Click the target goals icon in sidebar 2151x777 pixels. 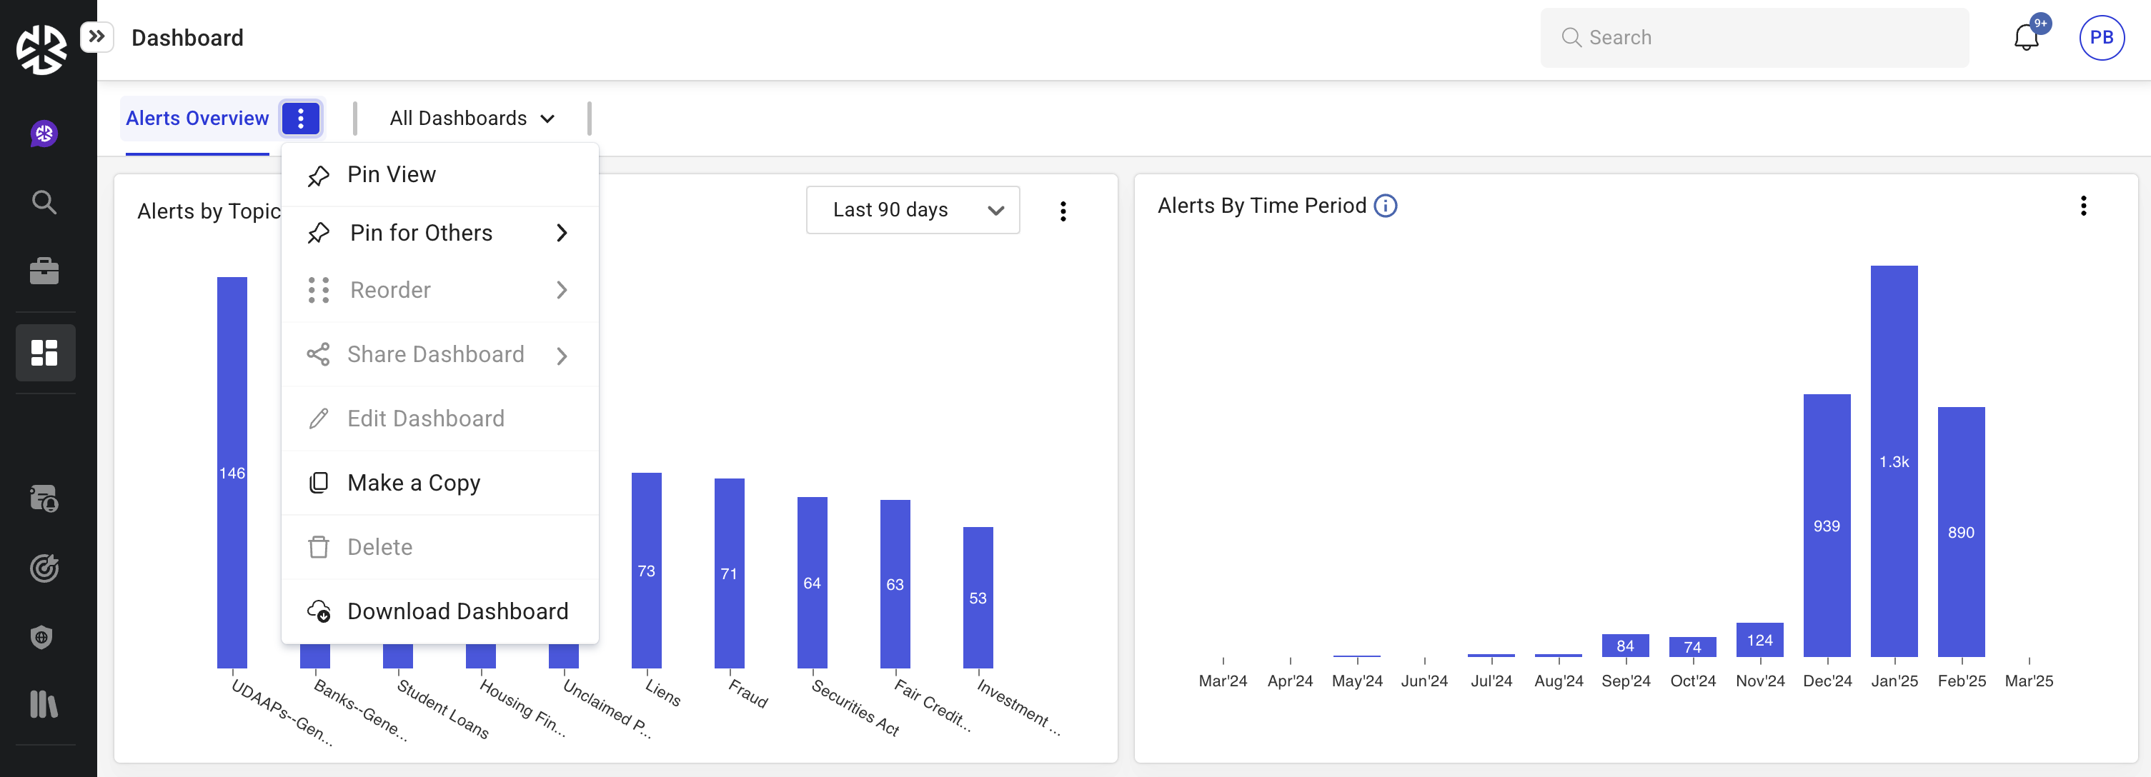(x=44, y=568)
